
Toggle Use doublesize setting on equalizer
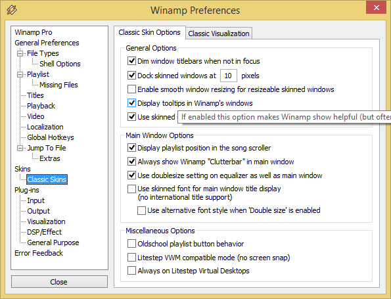(x=131, y=175)
